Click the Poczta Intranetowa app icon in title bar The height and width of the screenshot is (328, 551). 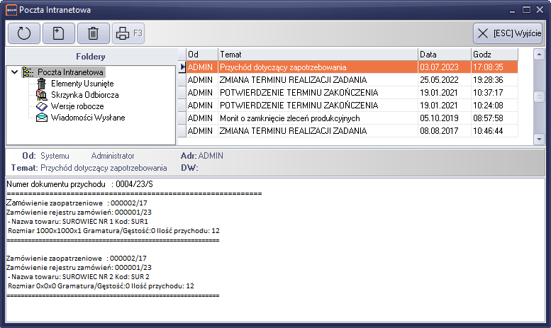click(10, 10)
